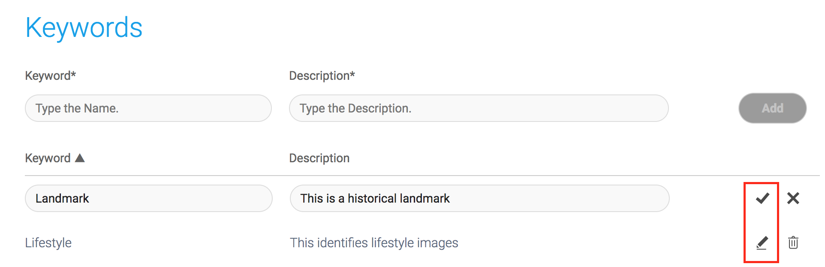This screenshot has height=267, width=825.
Task: Confirm the Landmark edit with the checkmark icon
Action: [x=762, y=198]
